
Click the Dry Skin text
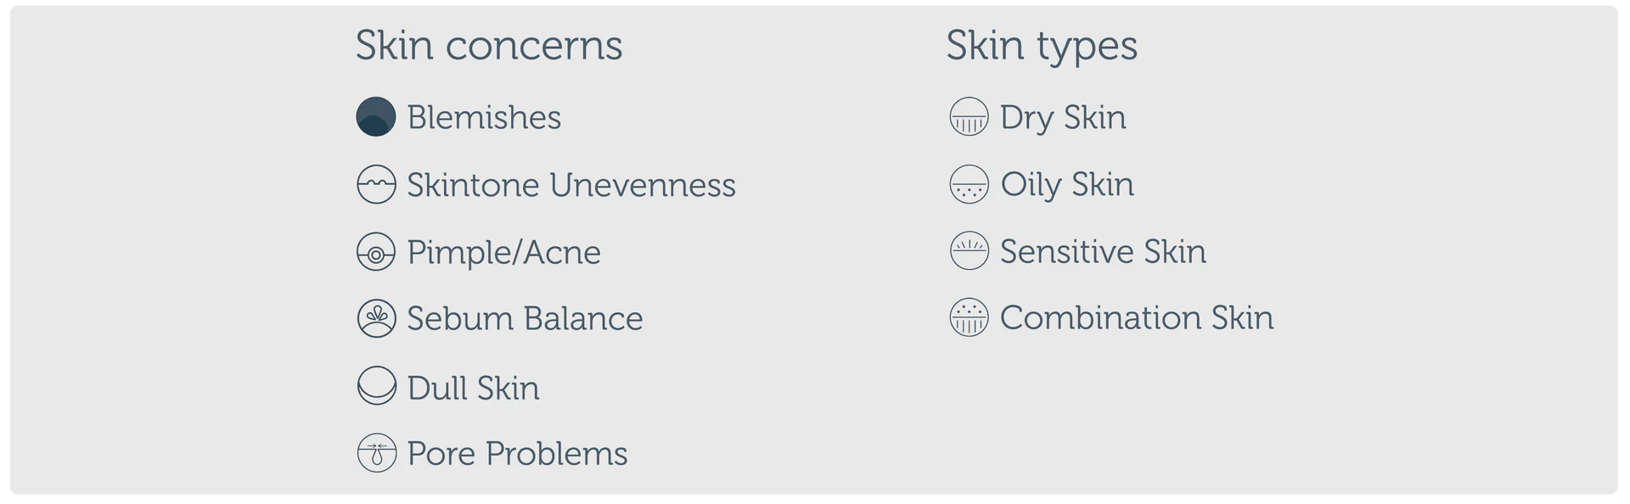(1063, 117)
